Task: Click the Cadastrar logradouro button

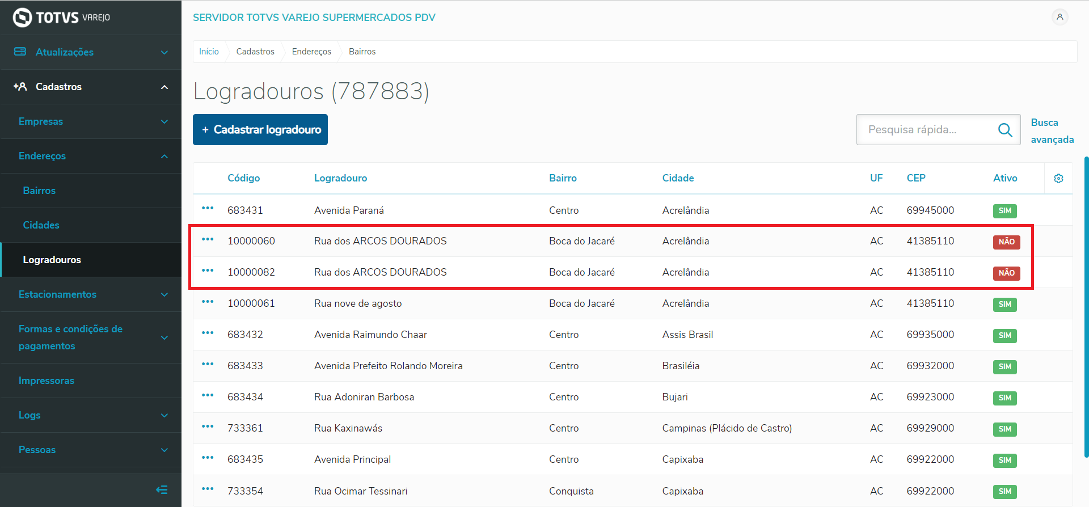Action: (260, 130)
